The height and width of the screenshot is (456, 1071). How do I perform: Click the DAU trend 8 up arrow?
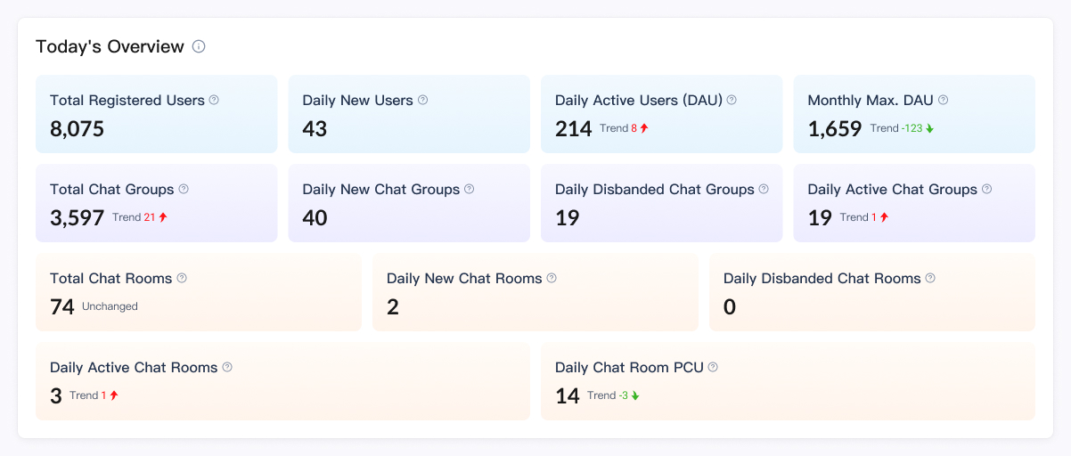point(644,128)
